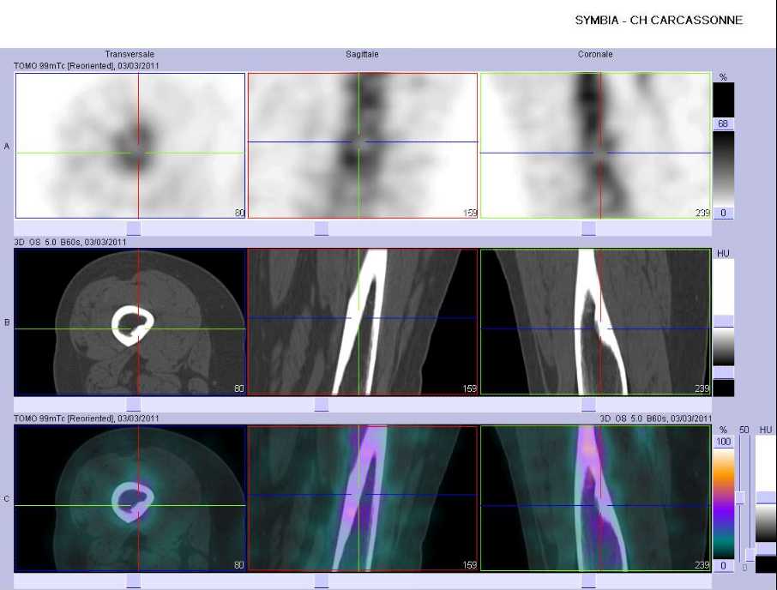Select the transversal SPECT image in row A
Screen dimensions: 777x590
[x=130, y=146]
